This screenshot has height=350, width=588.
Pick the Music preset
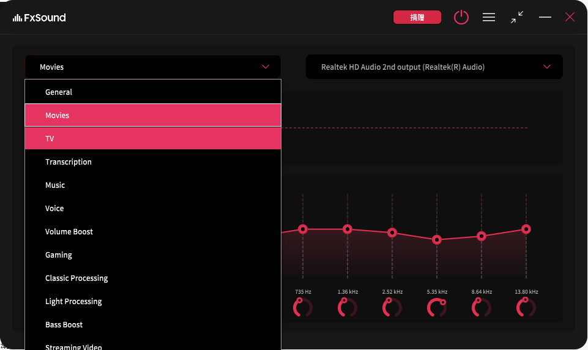(x=152, y=185)
